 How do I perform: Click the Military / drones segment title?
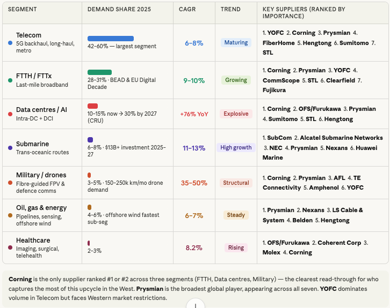[x=41, y=175]
